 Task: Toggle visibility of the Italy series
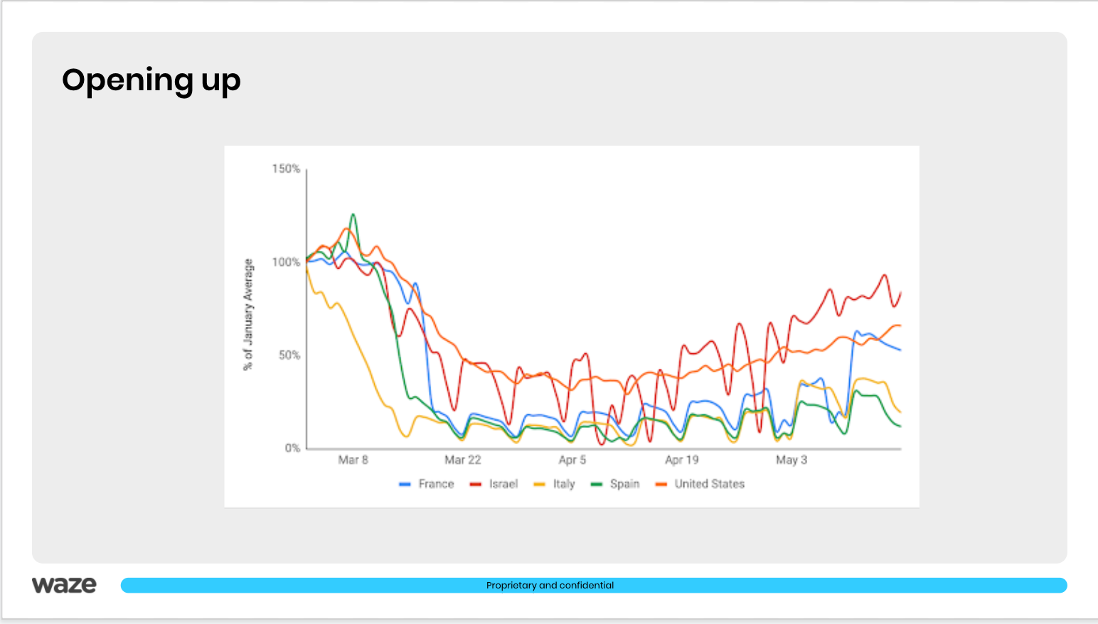(565, 484)
